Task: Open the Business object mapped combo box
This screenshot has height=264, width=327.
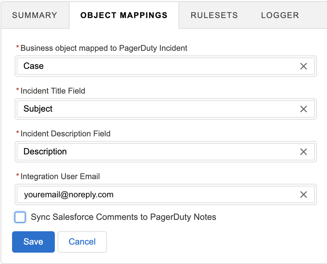Action: pyautogui.click(x=166, y=66)
